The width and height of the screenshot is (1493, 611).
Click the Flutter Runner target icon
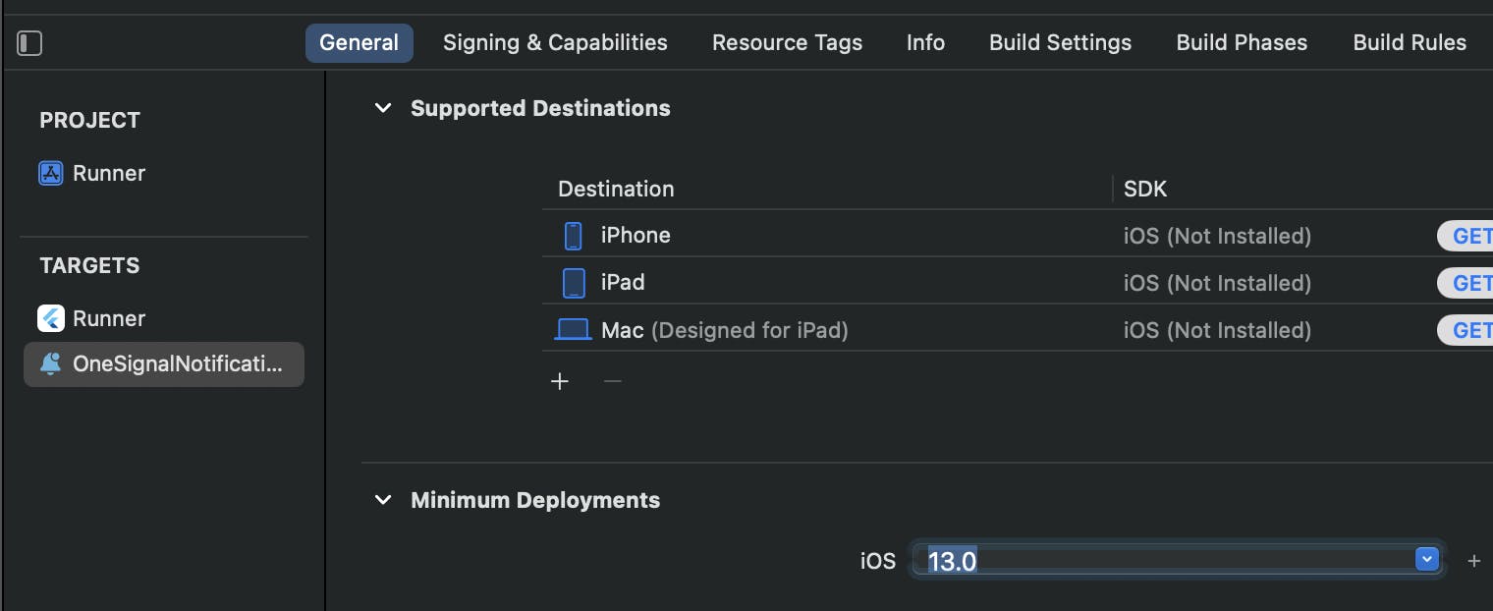pyautogui.click(x=50, y=318)
